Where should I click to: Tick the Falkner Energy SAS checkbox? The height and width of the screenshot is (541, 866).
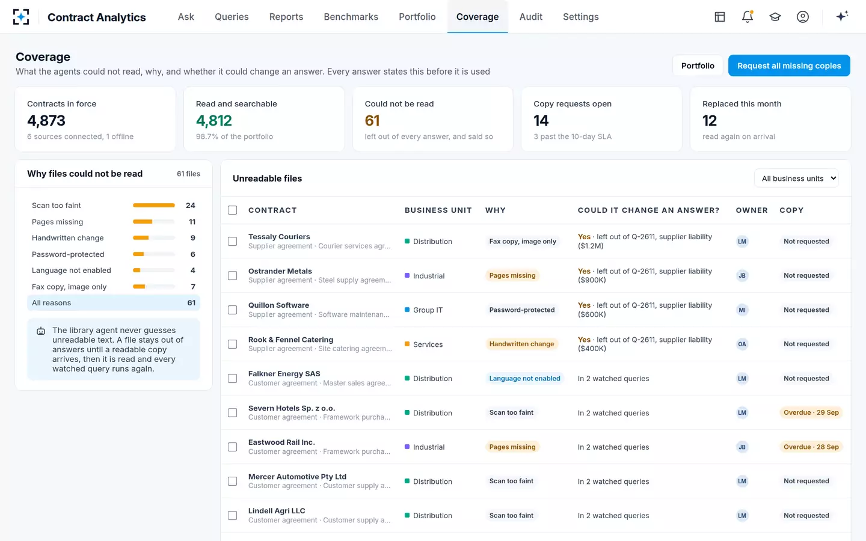[x=233, y=379]
